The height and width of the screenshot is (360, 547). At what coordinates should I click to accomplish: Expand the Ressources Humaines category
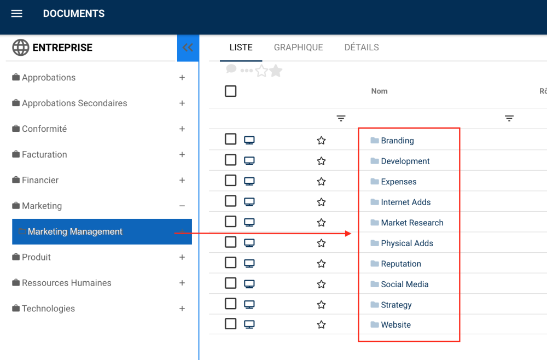[x=182, y=283]
